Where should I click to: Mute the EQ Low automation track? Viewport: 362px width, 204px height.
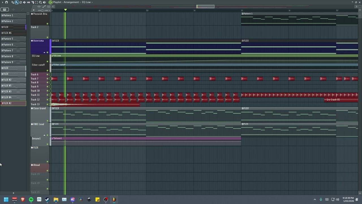click(47, 61)
